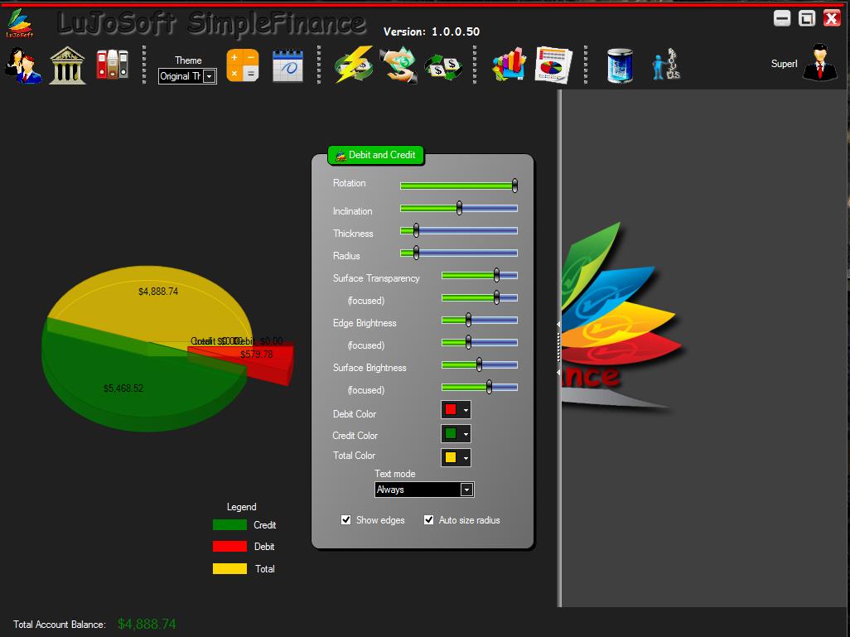Click the red pie slice $579.78
The height and width of the screenshot is (637, 850).
point(255,360)
